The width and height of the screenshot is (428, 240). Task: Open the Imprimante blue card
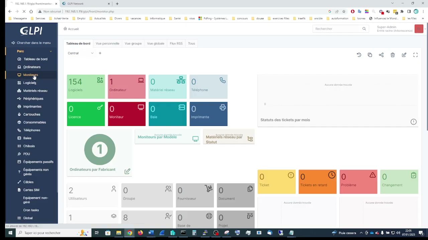click(x=208, y=114)
